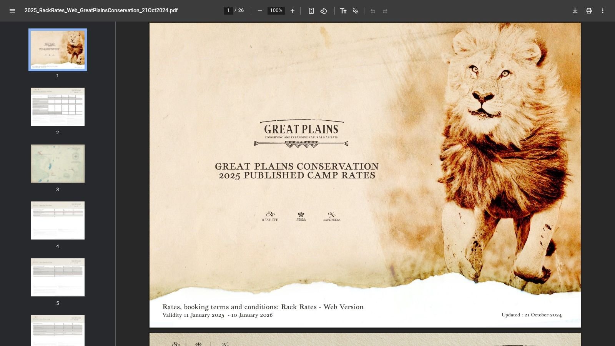Viewport: 615px width, 346px height.
Task: Click the fit to page icon
Action: (x=311, y=11)
